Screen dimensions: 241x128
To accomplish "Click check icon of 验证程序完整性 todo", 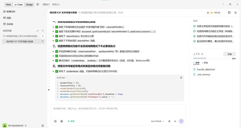I will click(194, 41).
